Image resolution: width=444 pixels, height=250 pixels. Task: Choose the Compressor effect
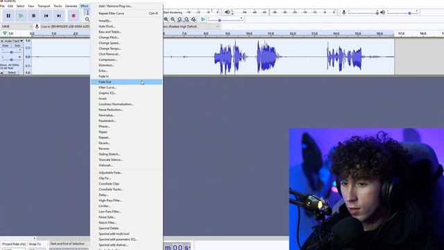point(126,60)
